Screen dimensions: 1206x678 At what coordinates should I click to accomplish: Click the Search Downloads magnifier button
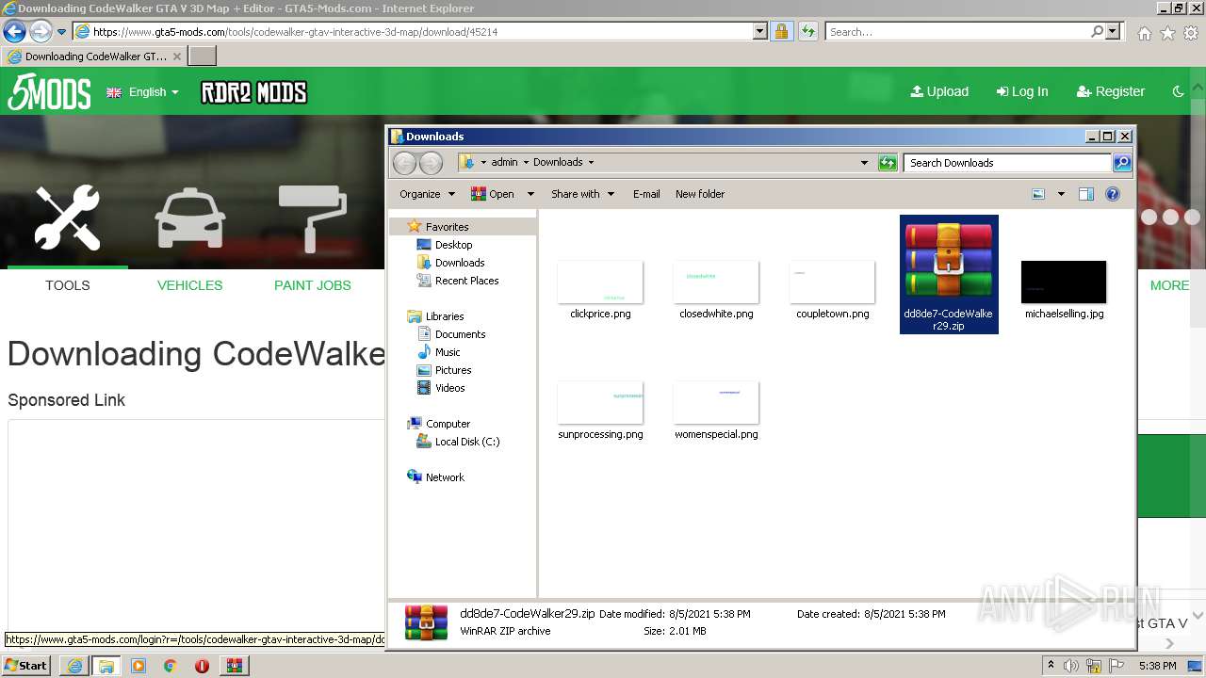(1122, 163)
